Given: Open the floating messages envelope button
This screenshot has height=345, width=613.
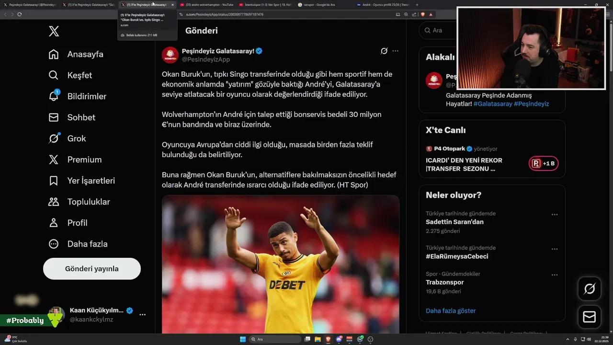Looking at the screenshot, I should 589,317.
